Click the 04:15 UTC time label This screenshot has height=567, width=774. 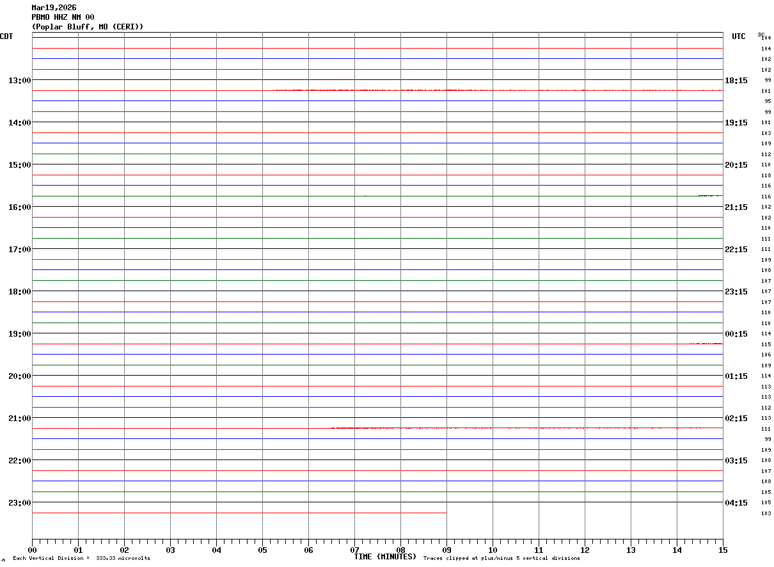(736, 503)
